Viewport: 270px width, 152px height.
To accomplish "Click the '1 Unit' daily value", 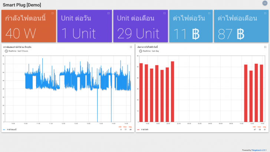I will tap(79, 33).
